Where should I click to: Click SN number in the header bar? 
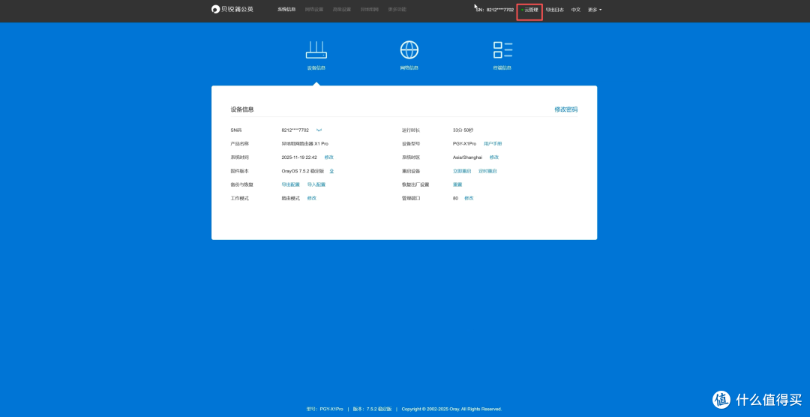point(494,10)
